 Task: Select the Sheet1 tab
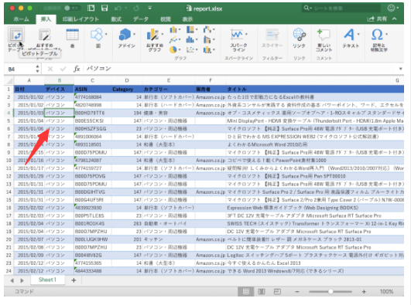pos(47,280)
